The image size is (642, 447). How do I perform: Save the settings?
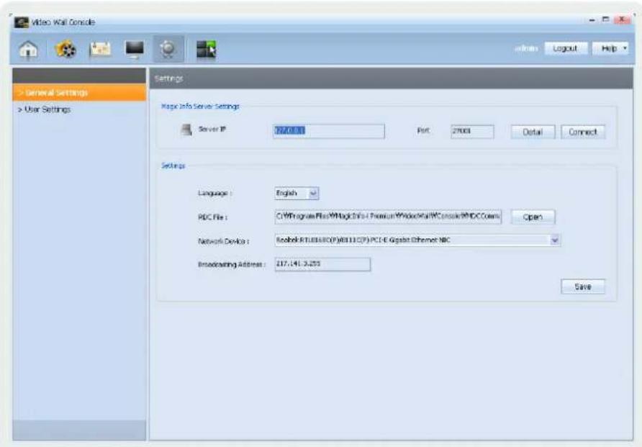[583, 286]
